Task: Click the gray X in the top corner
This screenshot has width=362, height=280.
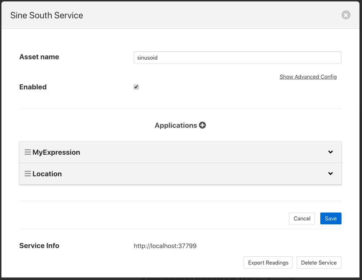Action: coord(345,15)
